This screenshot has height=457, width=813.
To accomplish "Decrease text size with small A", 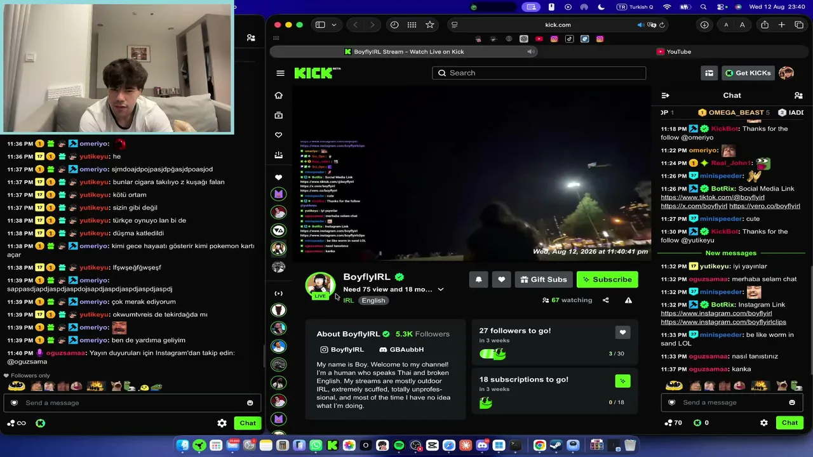I will [x=726, y=25].
